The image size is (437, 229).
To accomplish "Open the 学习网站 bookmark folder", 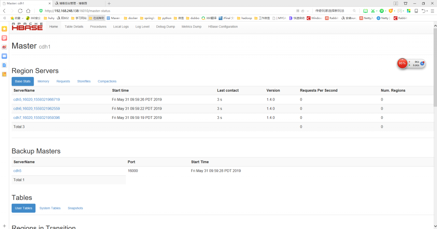I will [79, 18].
